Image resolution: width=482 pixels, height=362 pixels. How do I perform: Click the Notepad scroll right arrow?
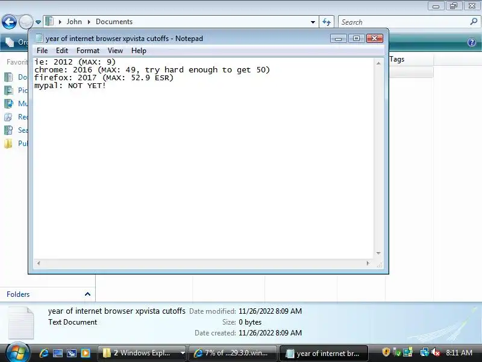[x=368, y=263]
